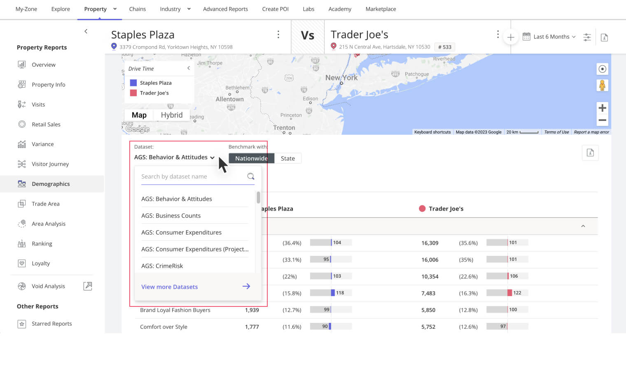Open Staples Plaza three-dot options menu
Image resolution: width=626 pixels, height=371 pixels.
coord(278,35)
